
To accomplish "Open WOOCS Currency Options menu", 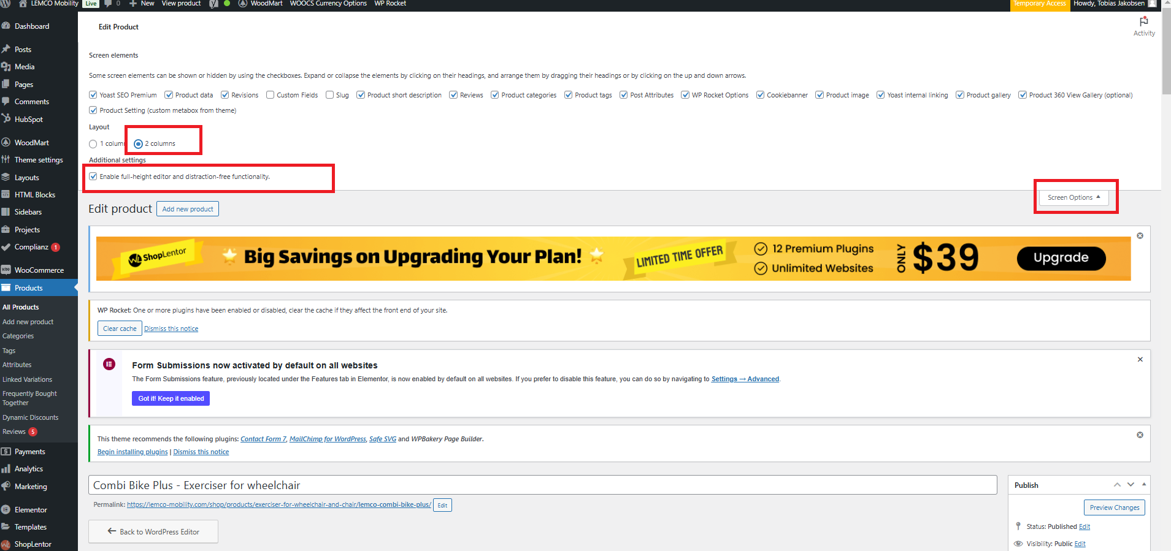I will coord(328,3).
